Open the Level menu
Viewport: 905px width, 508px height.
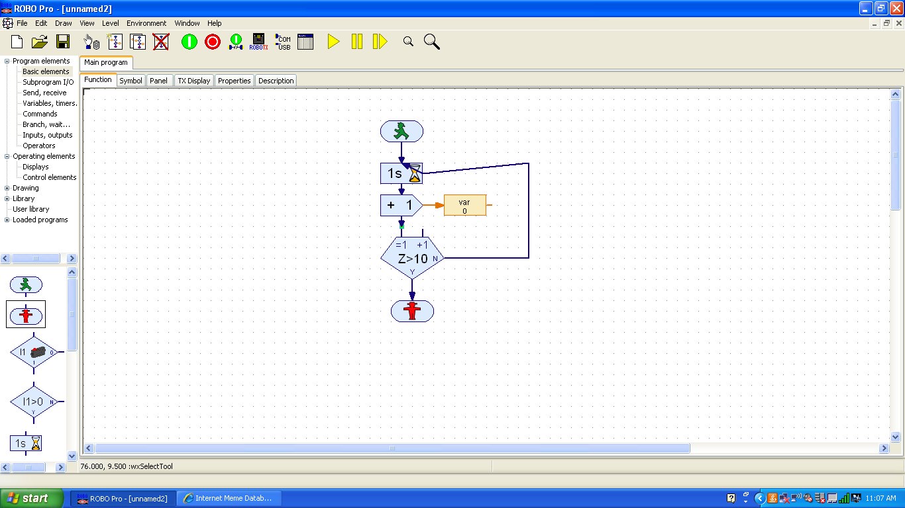pyautogui.click(x=111, y=23)
